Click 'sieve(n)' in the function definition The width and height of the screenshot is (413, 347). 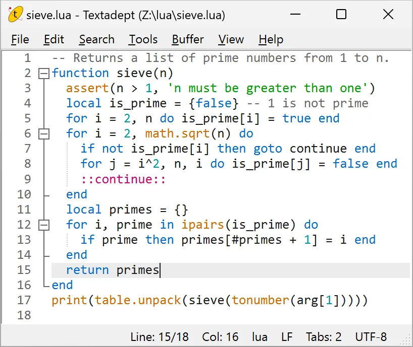[x=145, y=74]
